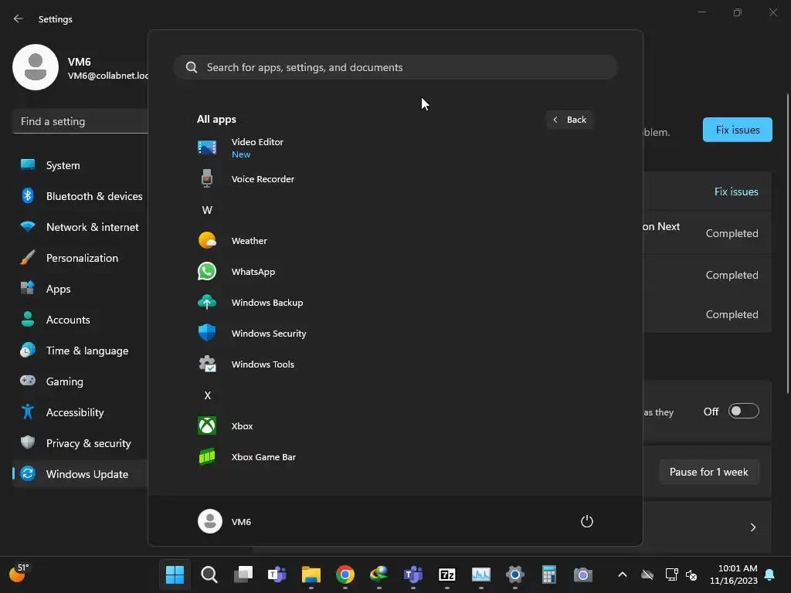Click the Internet Download Manager taskbar icon
The height and width of the screenshot is (593, 791).
(x=379, y=574)
